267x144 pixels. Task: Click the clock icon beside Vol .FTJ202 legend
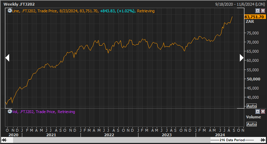click(x=10, y=111)
